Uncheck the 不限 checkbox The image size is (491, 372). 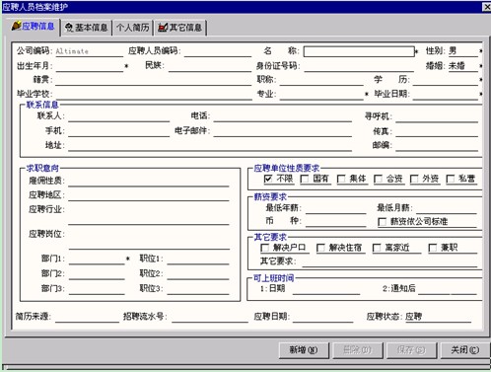(268, 179)
